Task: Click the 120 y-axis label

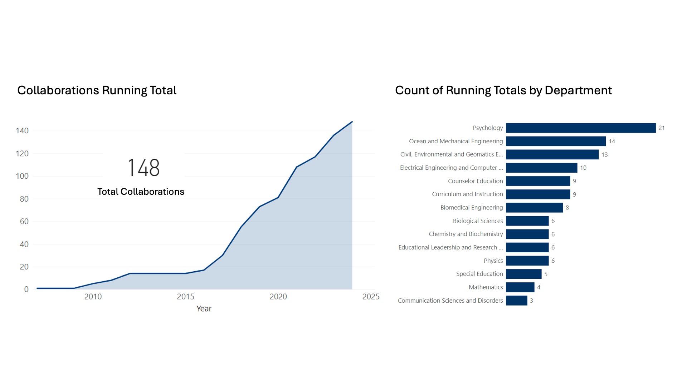Action: coord(22,154)
